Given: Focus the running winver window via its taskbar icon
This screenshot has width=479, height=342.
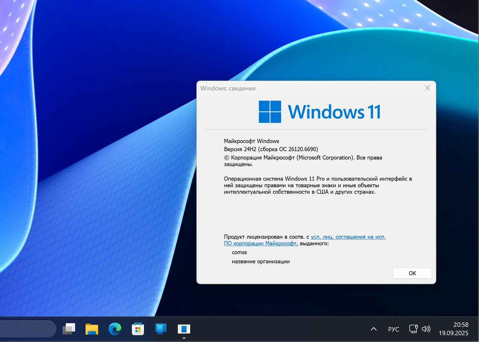Looking at the screenshot, I should pos(184,329).
